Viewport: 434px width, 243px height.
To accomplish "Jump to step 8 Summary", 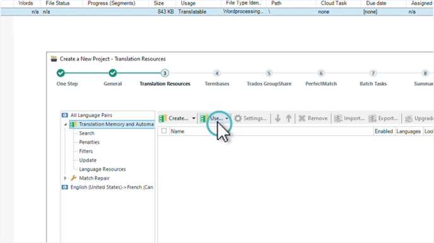I will click(425, 73).
